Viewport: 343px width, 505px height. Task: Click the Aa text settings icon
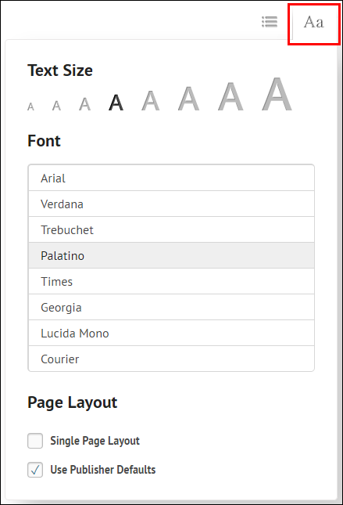pos(314,23)
